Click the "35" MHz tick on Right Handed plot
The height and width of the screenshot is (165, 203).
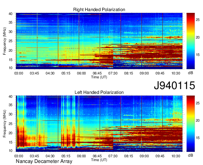point(10,22)
